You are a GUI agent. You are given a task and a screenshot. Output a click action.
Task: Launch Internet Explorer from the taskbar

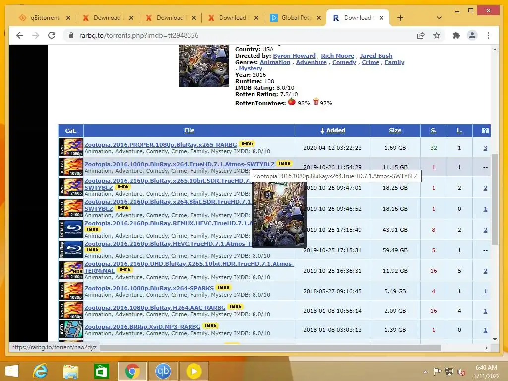click(41, 371)
